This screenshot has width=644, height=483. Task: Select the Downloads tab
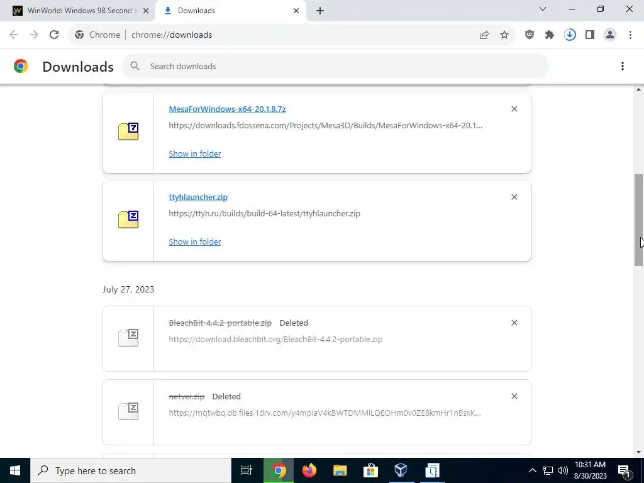[x=231, y=11]
